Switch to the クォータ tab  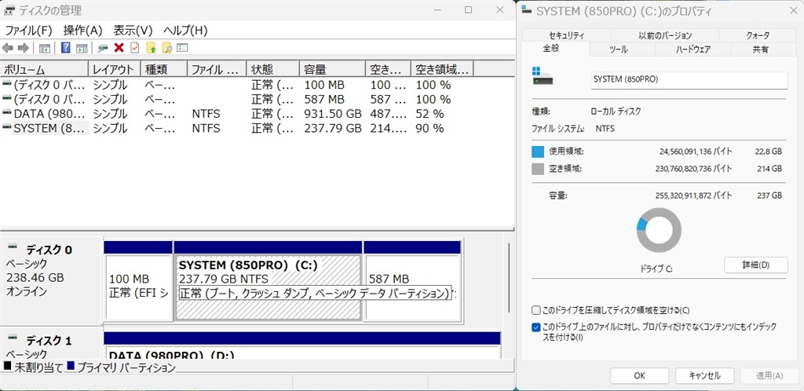pos(758,35)
